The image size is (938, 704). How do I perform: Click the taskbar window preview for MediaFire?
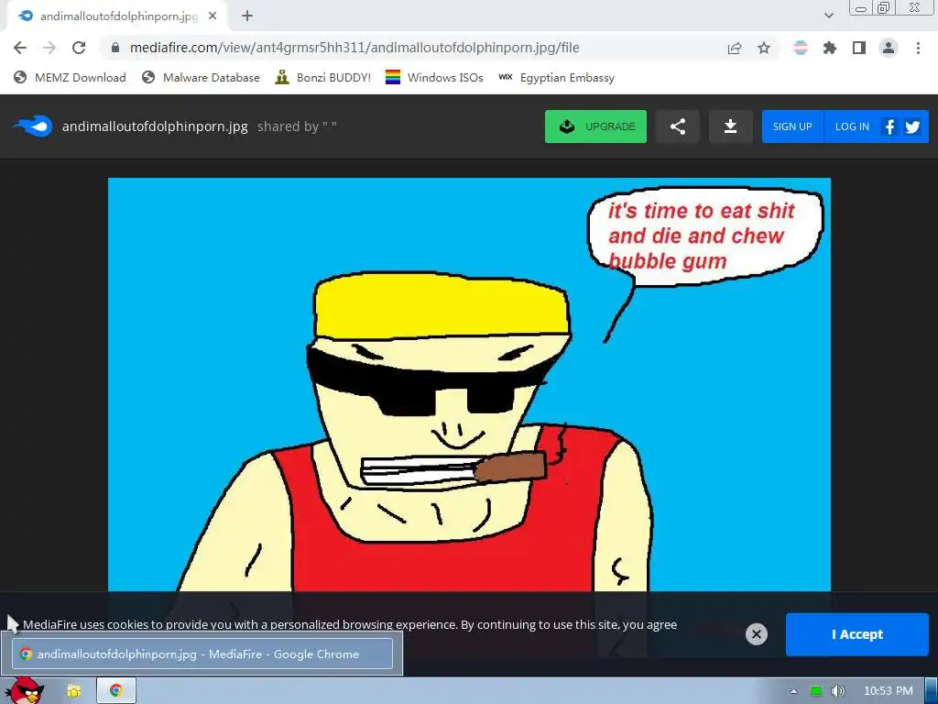click(202, 654)
